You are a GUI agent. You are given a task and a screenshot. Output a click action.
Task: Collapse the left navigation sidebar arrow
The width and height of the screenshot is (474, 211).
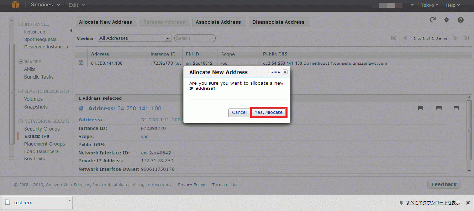71,31
